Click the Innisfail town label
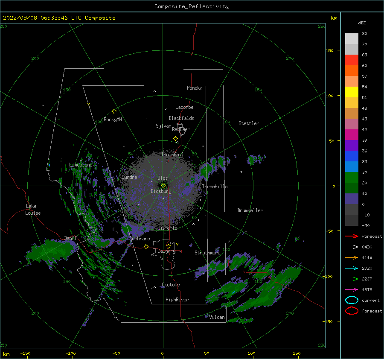 point(172,155)
